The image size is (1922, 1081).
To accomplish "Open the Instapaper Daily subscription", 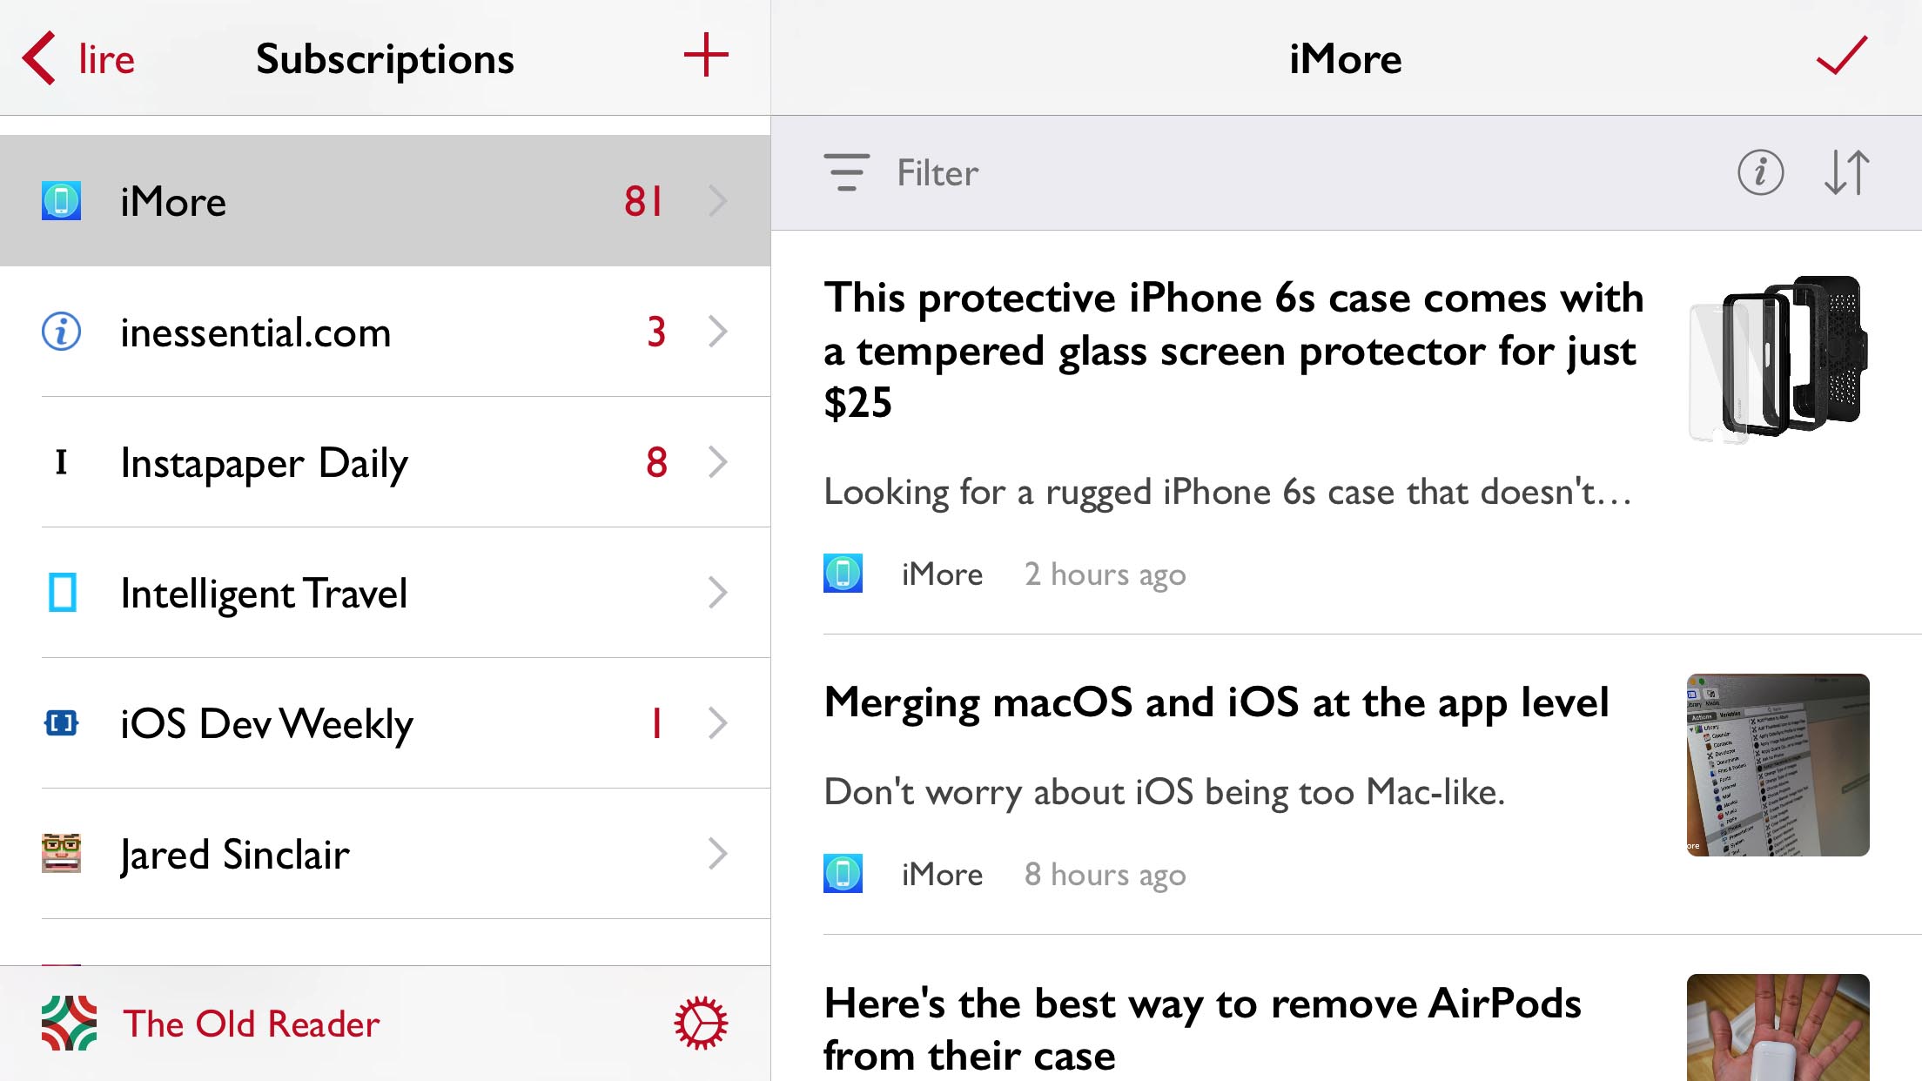I will [385, 461].
